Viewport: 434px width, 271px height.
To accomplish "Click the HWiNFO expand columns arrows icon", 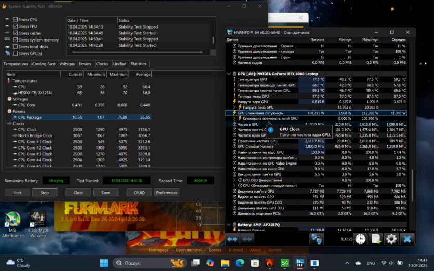I will click(232, 239).
